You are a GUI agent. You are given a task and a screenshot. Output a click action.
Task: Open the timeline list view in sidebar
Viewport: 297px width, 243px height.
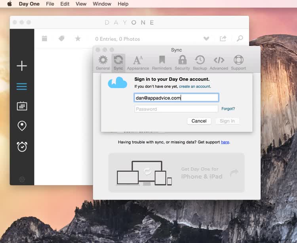tap(22, 87)
